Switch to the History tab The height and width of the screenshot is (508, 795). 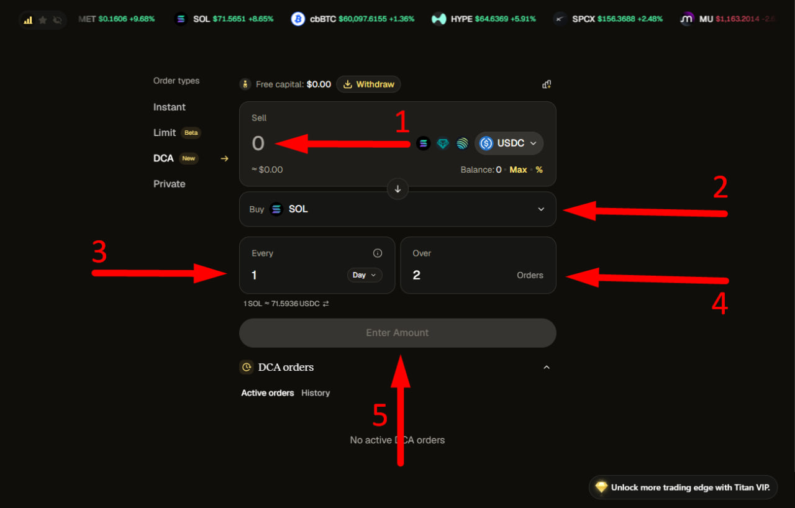click(x=316, y=393)
